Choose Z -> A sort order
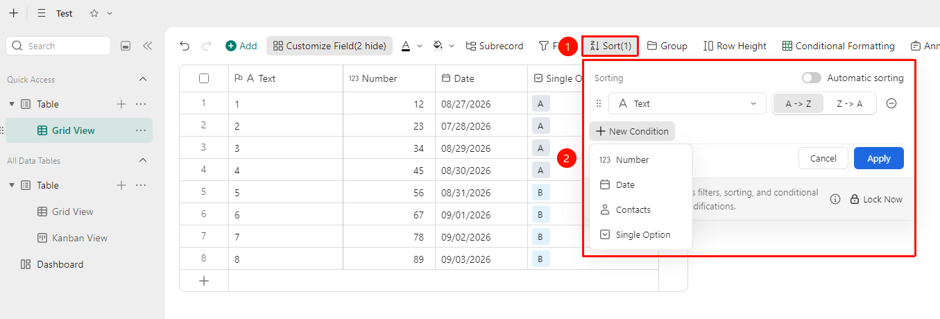The image size is (940, 319). coord(849,103)
